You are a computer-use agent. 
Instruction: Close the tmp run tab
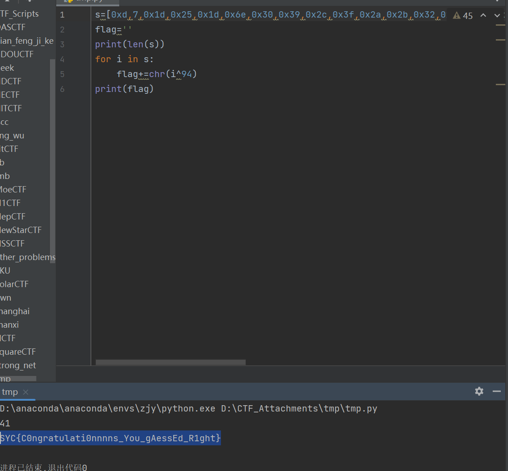pos(26,392)
